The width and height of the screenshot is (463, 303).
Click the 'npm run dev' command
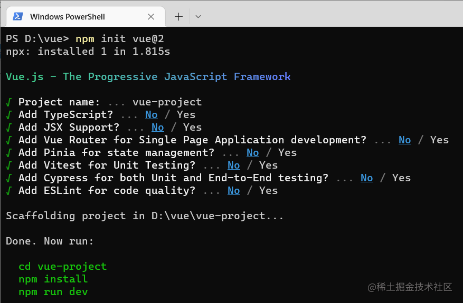tap(53, 292)
